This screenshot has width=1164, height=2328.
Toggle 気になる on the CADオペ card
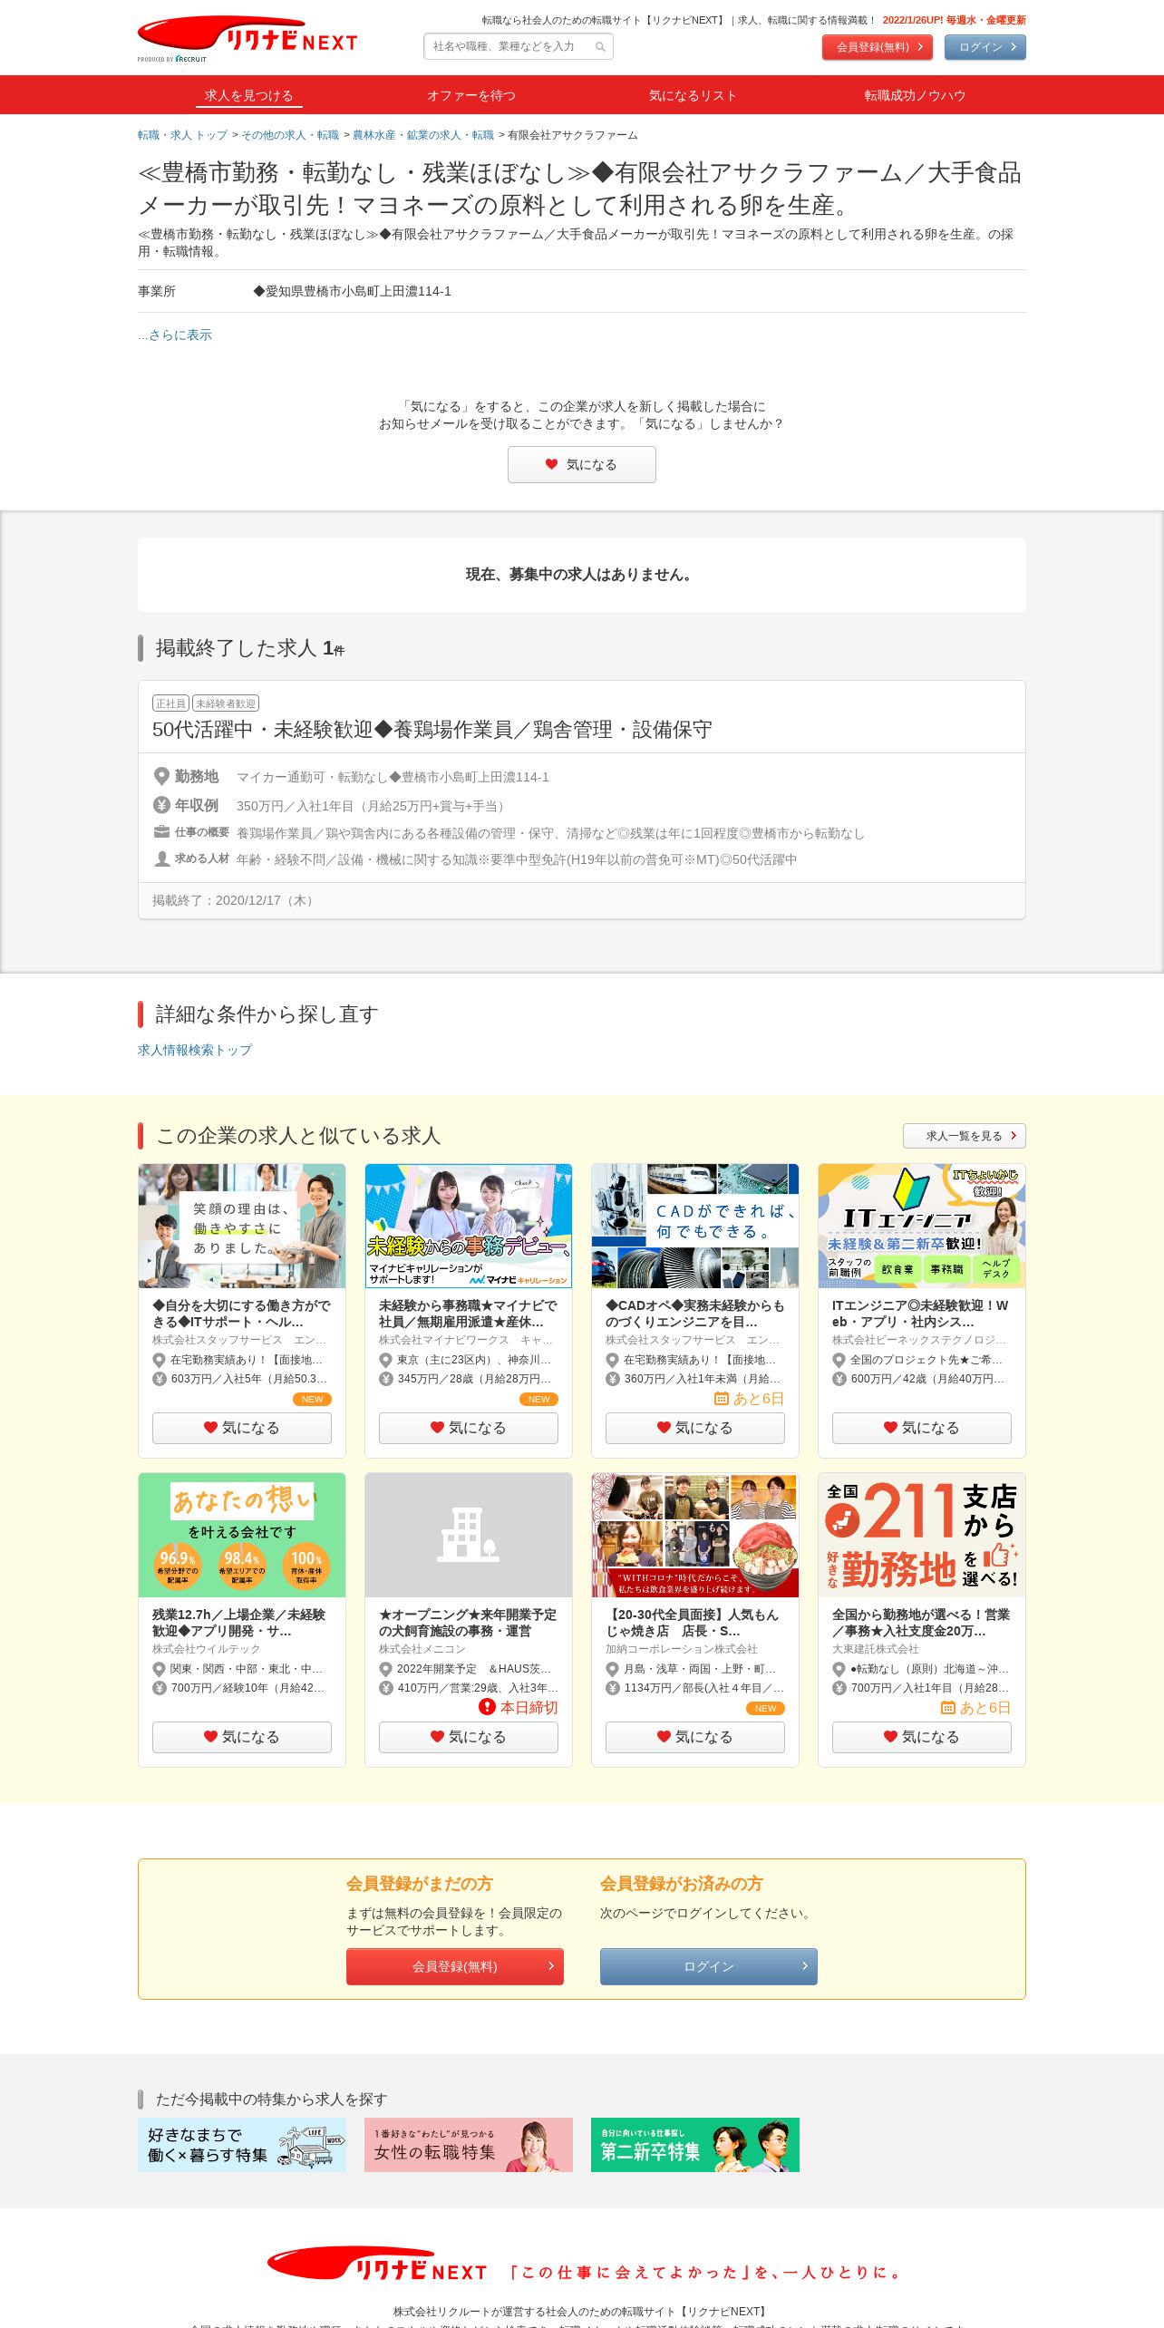click(x=695, y=1428)
